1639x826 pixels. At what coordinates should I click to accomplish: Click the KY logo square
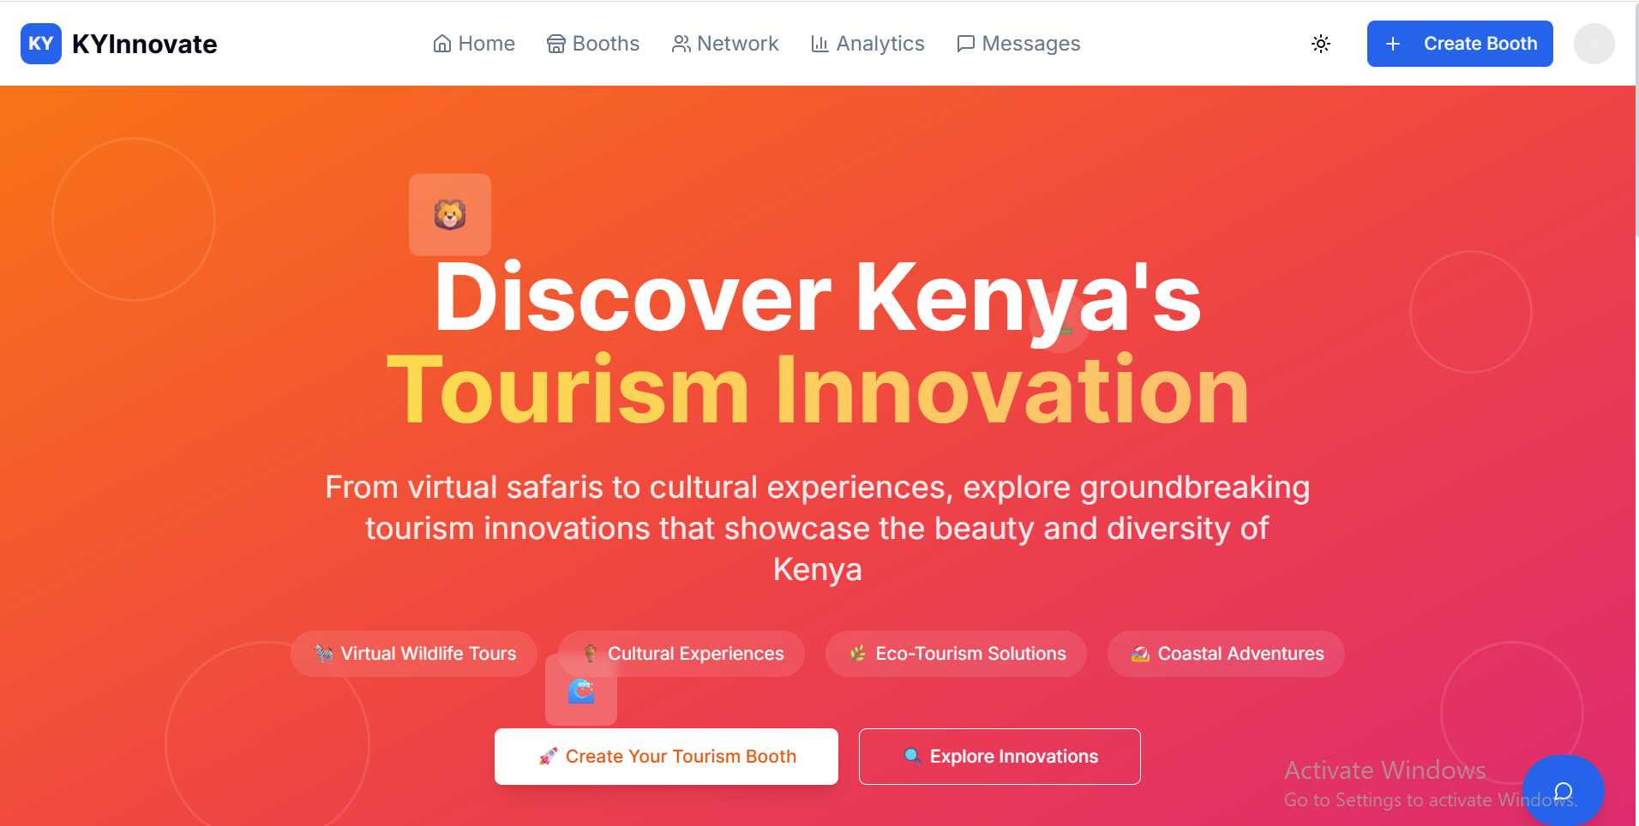click(40, 43)
